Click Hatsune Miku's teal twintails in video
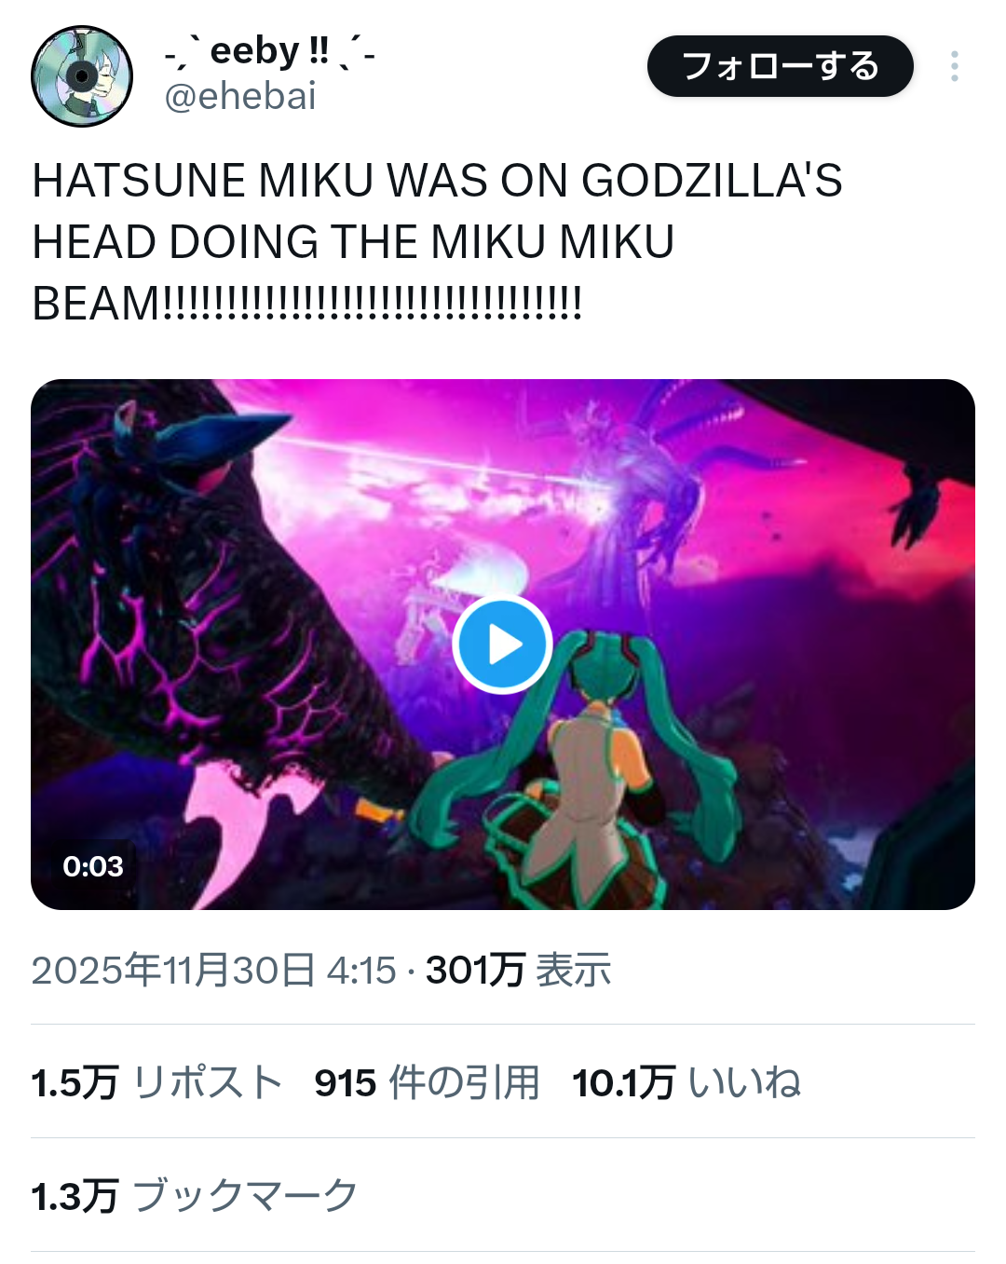This screenshot has width=1006, height=1264. click(x=643, y=736)
